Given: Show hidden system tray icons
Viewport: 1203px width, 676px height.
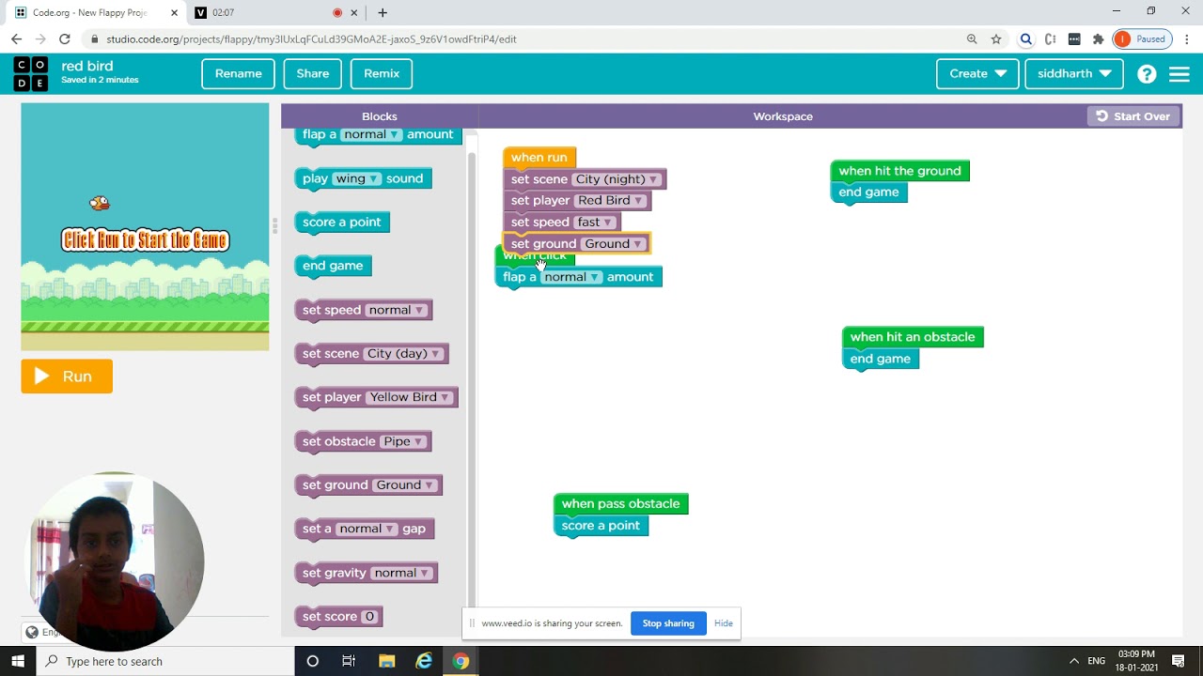Looking at the screenshot, I should (1074, 661).
